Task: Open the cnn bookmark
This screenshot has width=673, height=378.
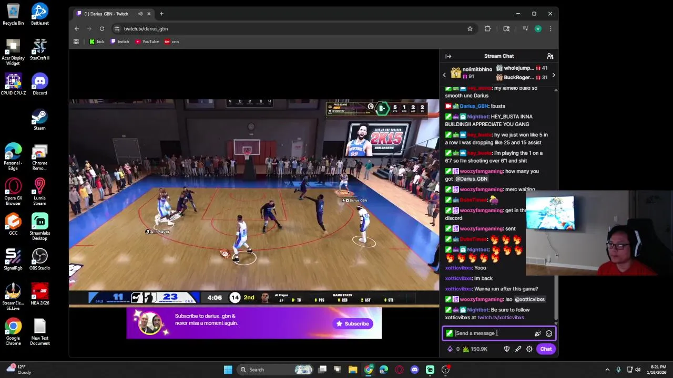Action: point(171,41)
